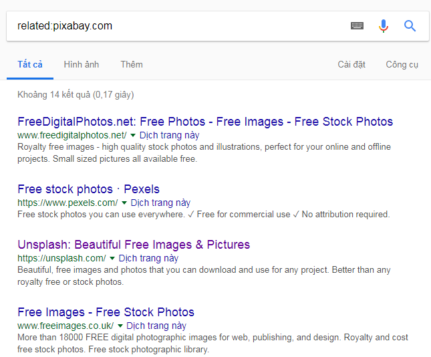Translate the FreeDigitalPhotos.net result page
431x357 pixels.
169,135
